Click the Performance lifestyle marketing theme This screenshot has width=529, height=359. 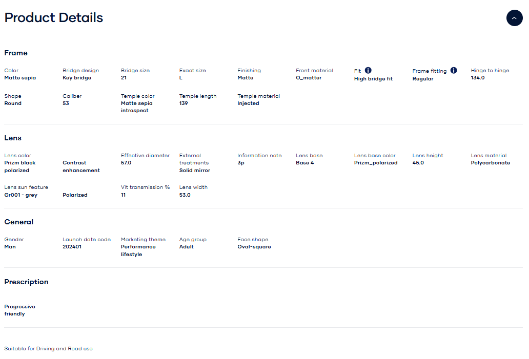(x=138, y=250)
